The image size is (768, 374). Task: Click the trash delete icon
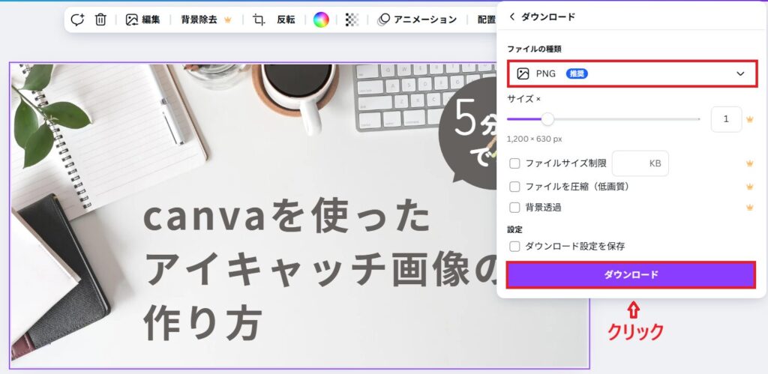(100, 19)
